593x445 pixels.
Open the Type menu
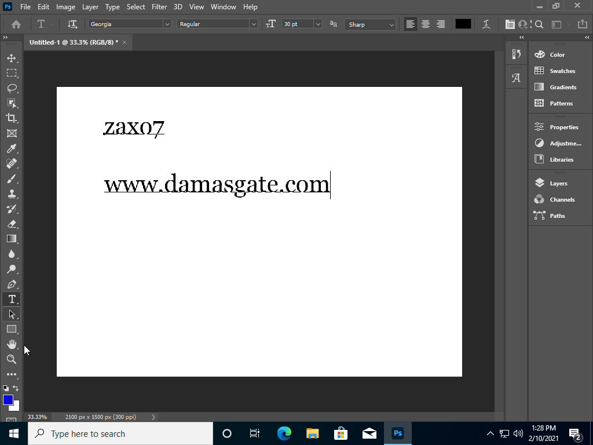[112, 7]
